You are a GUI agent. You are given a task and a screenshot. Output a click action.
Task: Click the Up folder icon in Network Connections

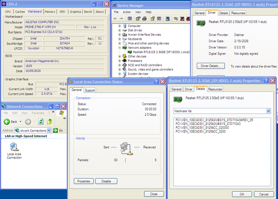pos(50,122)
